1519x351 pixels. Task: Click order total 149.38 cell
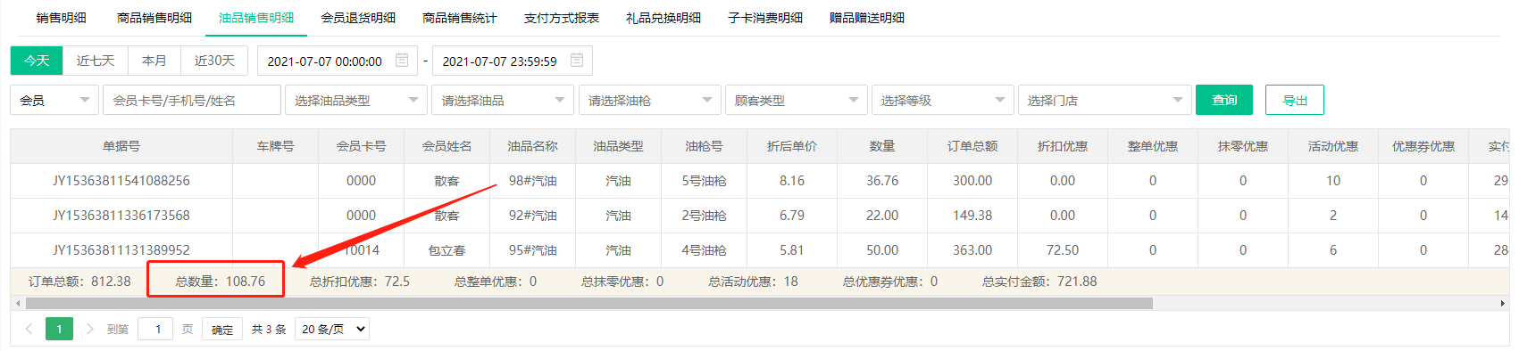pyautogui.click(x=972, y=216)
